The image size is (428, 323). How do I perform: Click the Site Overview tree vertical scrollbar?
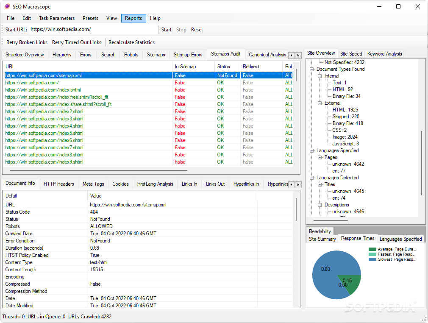[x=422, y=163]
